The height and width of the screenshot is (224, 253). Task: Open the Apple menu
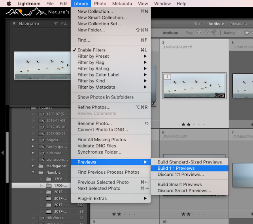pyautogui.click(x=9, y=4)
